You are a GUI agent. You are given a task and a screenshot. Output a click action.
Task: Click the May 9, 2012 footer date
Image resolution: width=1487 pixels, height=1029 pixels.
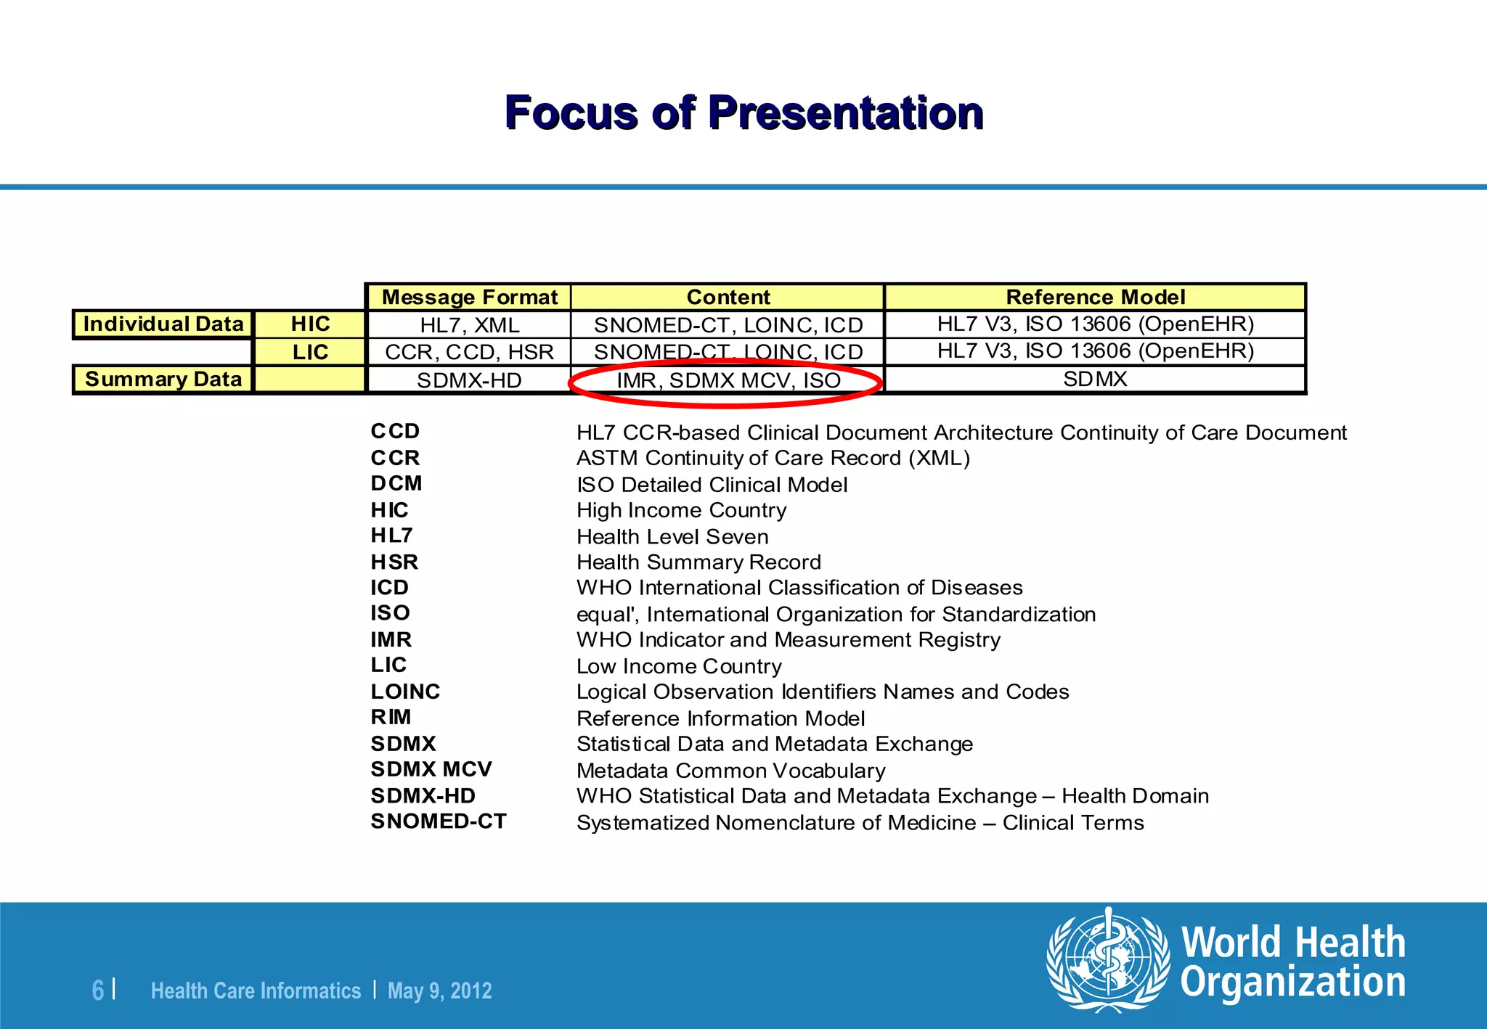(x=440, y=991)
